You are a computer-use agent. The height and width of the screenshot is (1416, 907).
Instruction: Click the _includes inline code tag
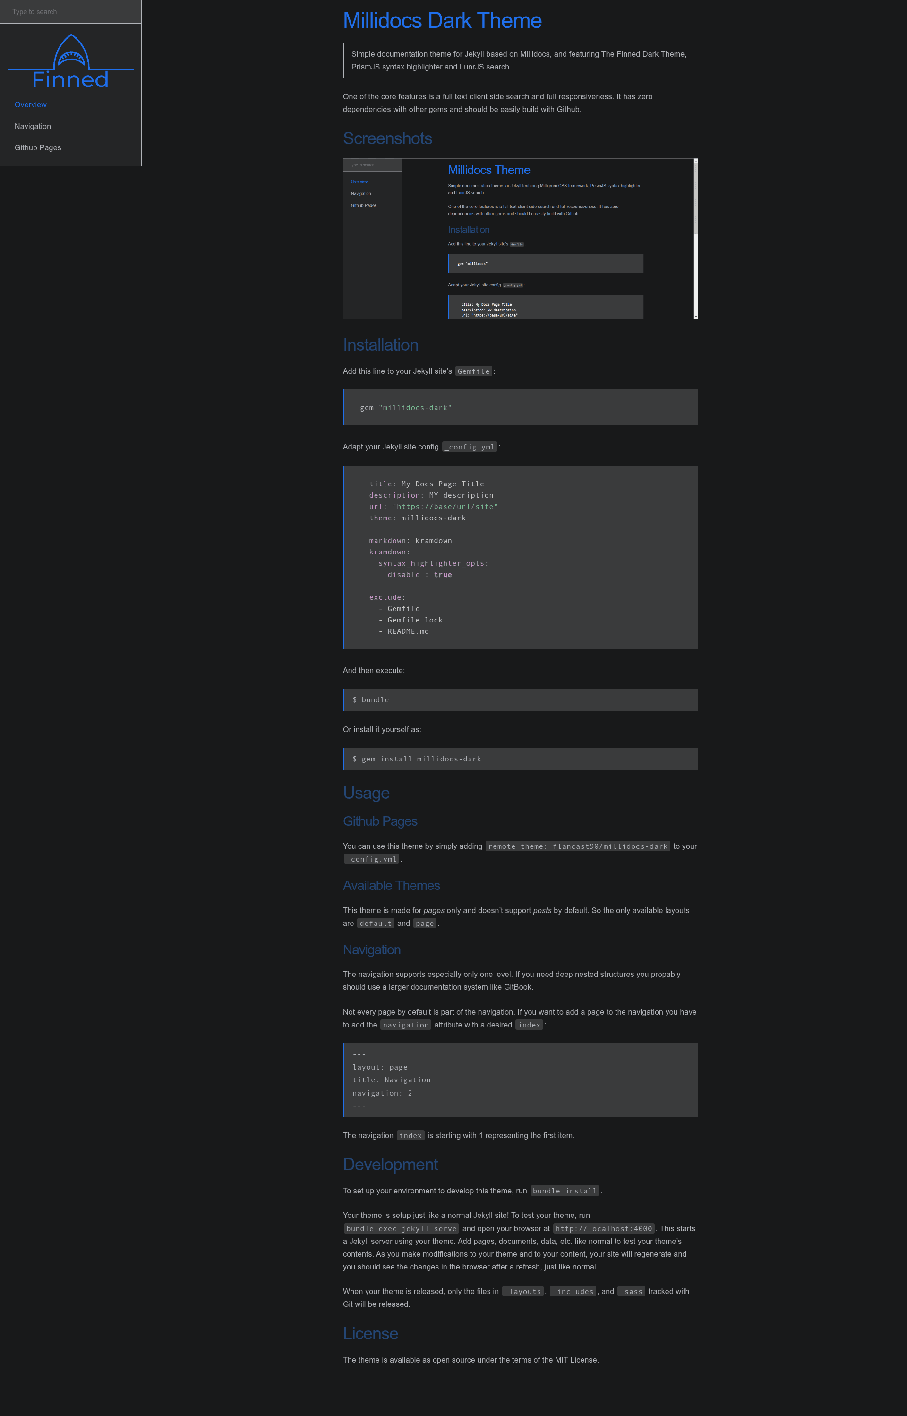[573, 1292]
